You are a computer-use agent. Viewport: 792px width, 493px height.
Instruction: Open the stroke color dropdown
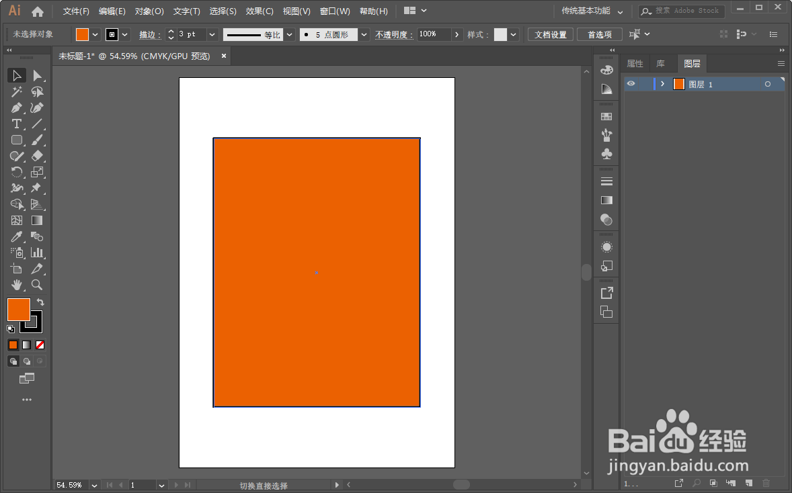125,35
